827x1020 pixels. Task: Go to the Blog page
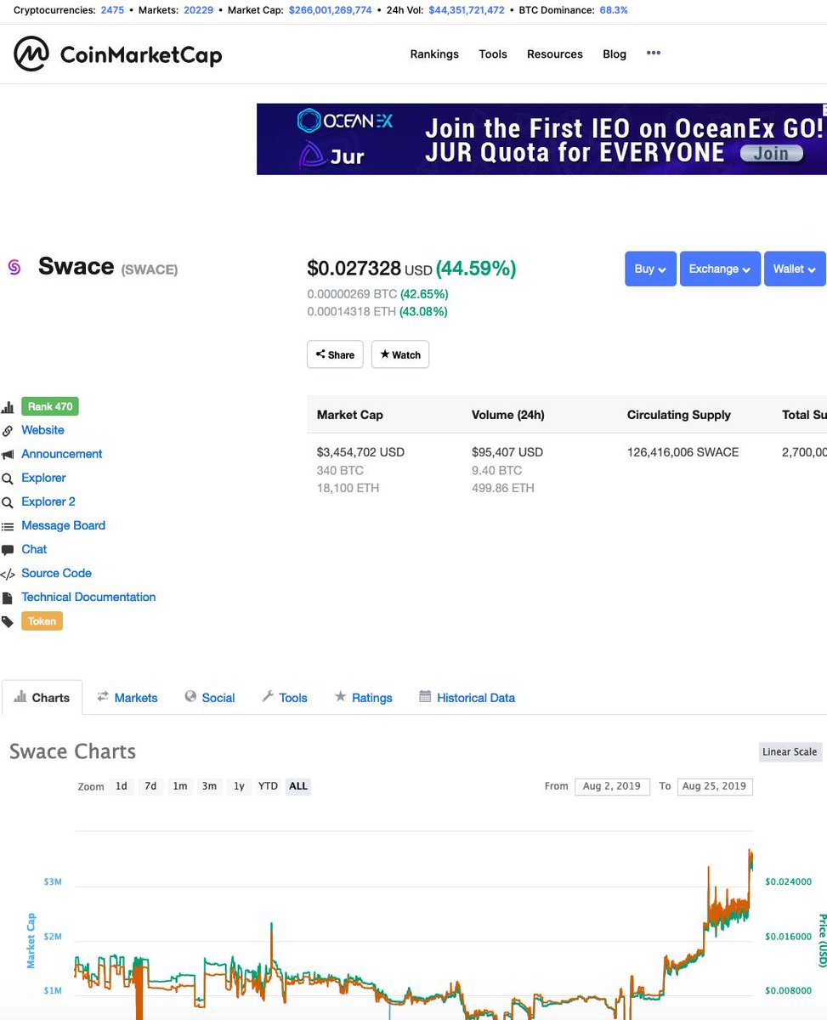click(615, 54)
